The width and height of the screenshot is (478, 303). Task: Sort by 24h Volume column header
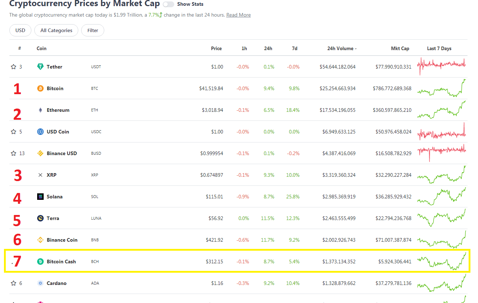click(x=342, y=48)
